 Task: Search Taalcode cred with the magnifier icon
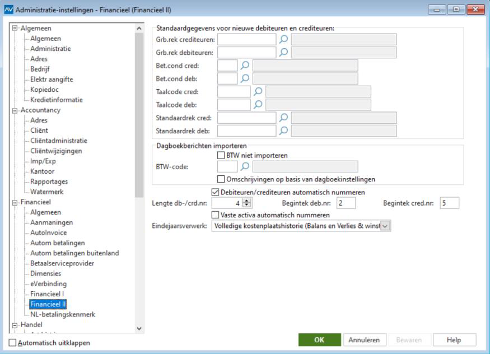click(x=258, y=91)
